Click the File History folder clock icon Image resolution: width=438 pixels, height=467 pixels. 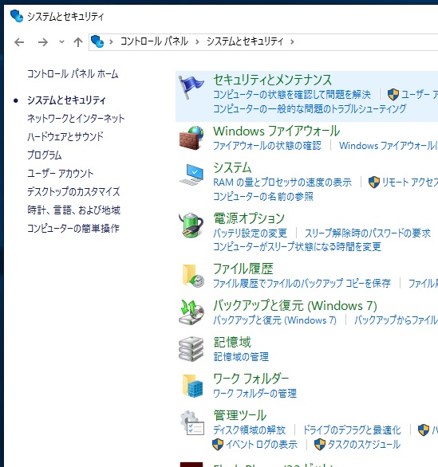(x=192, y=276)
